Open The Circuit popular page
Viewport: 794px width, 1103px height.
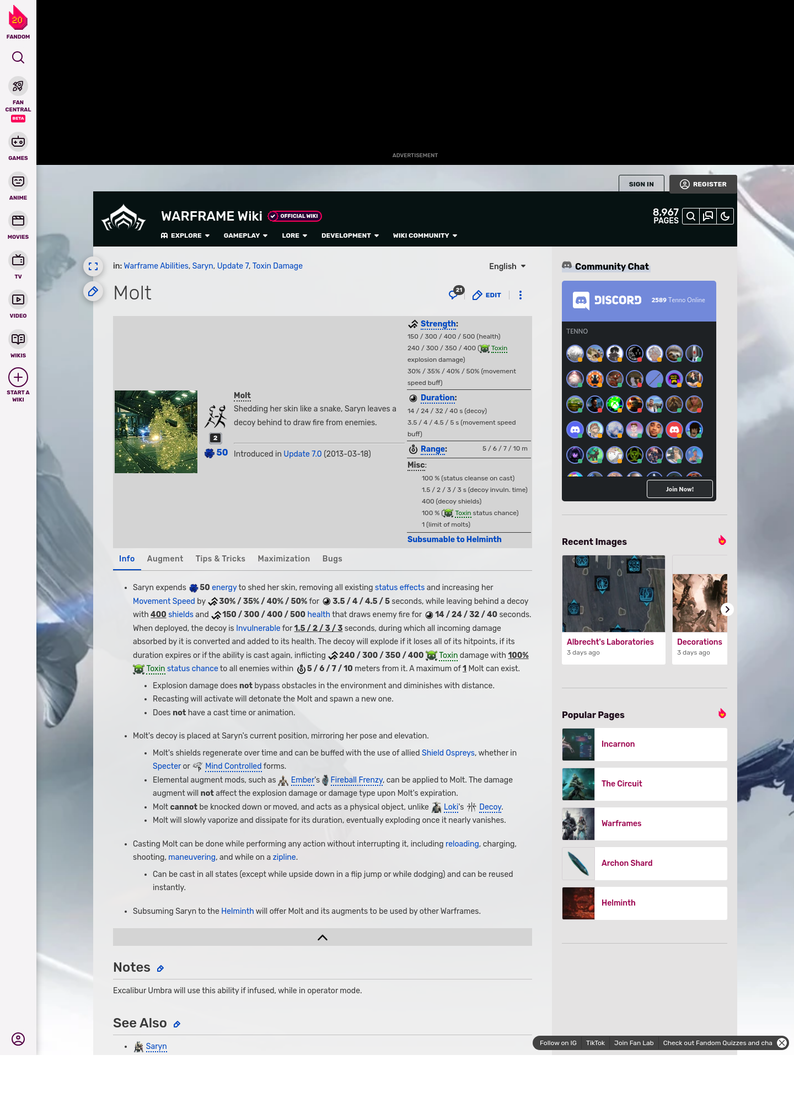coord(645,784)
